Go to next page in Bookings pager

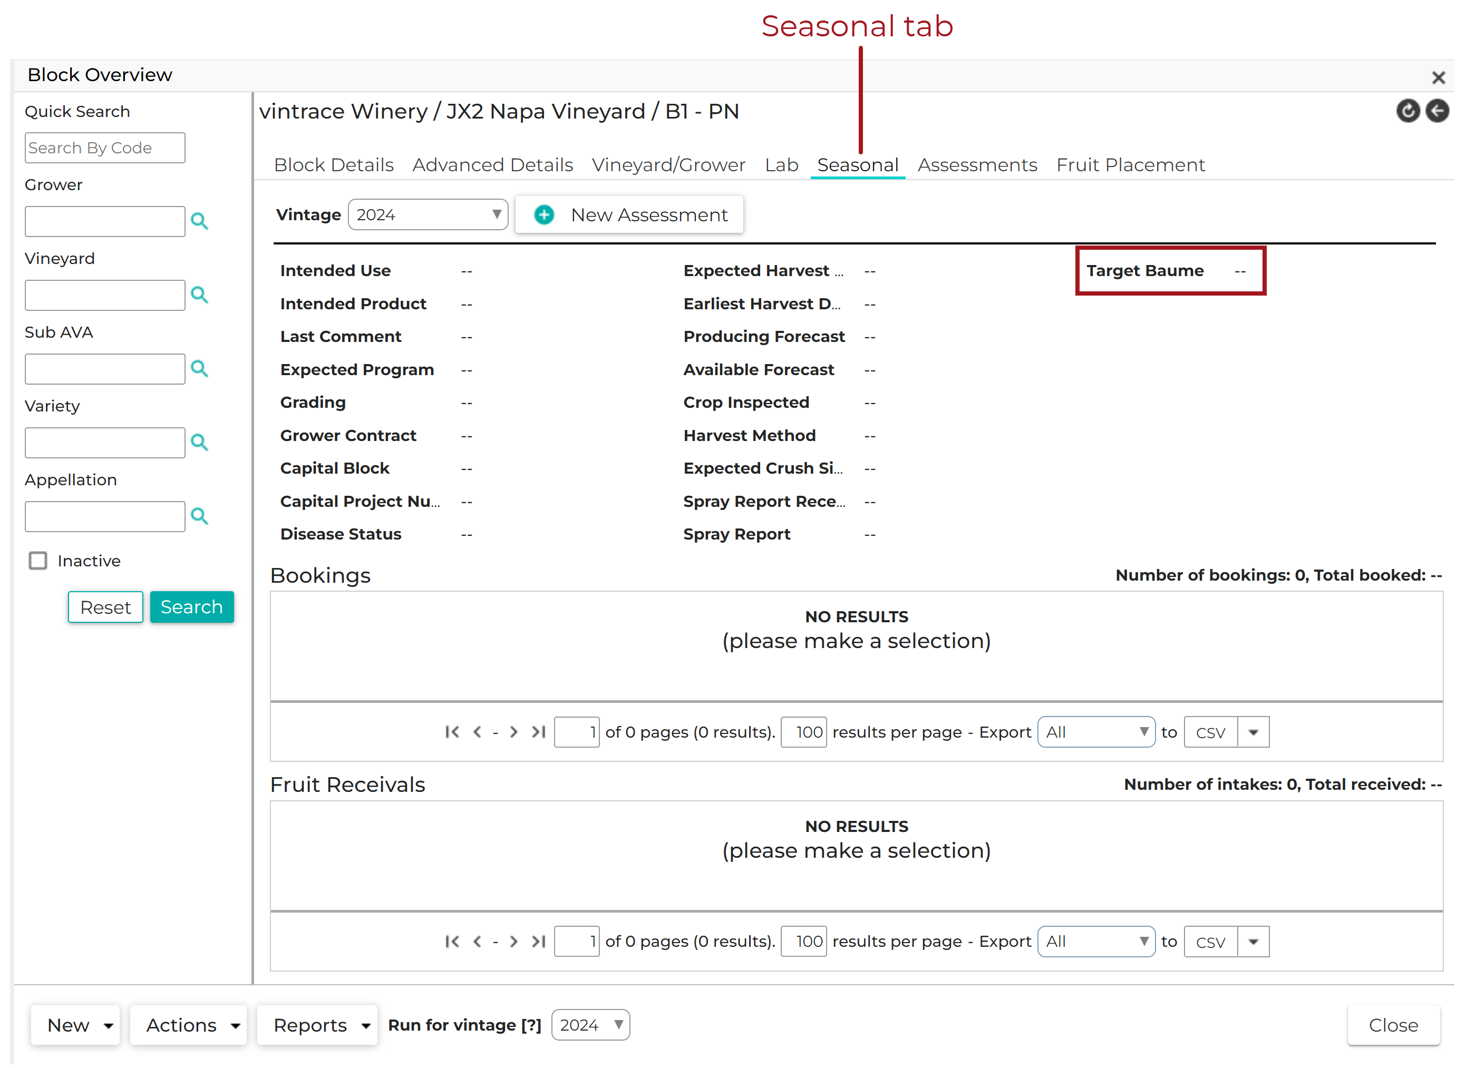[514, 732]
